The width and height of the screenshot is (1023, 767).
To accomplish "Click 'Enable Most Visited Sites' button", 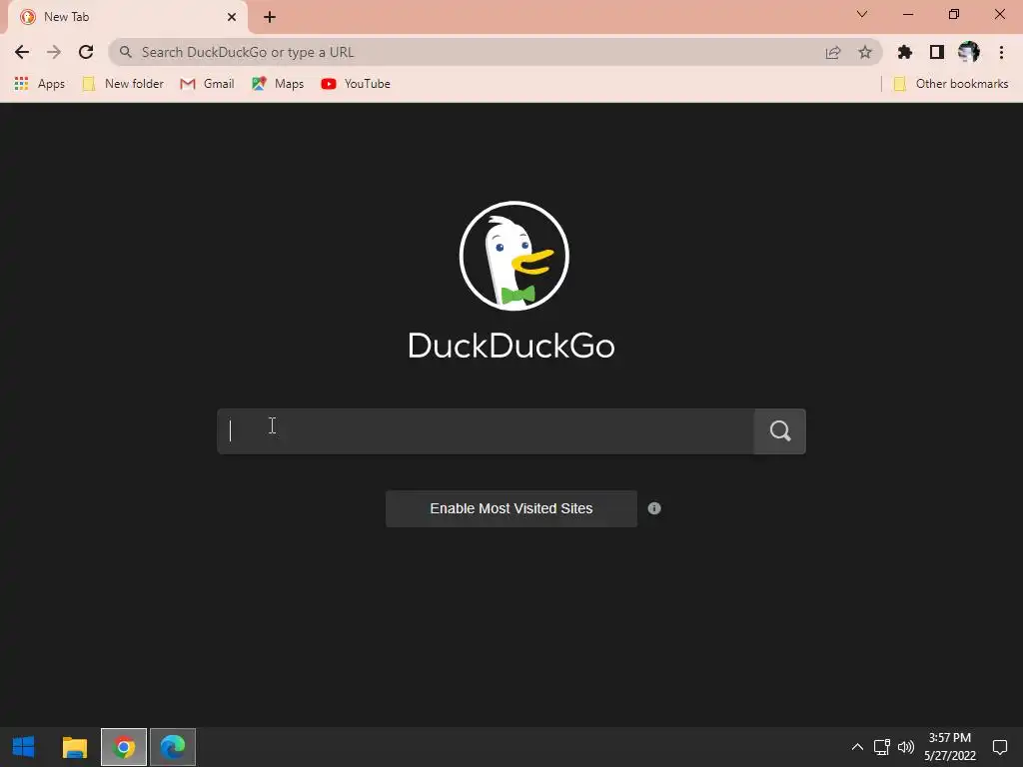I will [511, 508].
